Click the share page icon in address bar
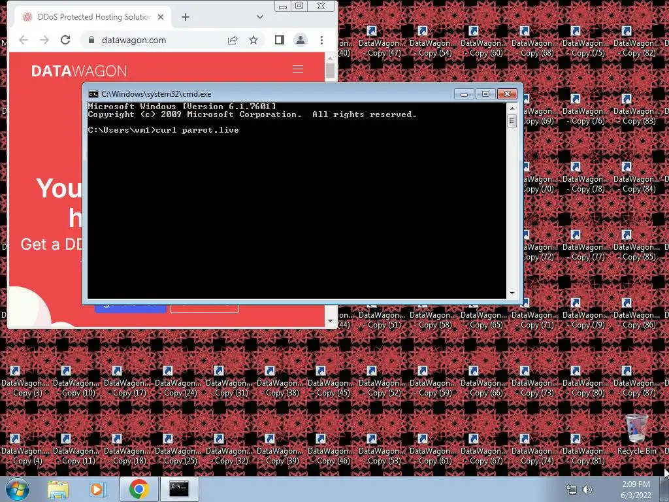The height and width of the screenshot is (502, 669). pos(233,40)
